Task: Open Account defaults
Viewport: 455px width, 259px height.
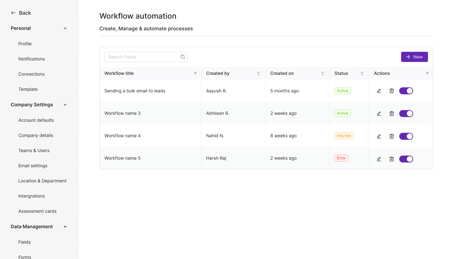Action: [36, 120]
